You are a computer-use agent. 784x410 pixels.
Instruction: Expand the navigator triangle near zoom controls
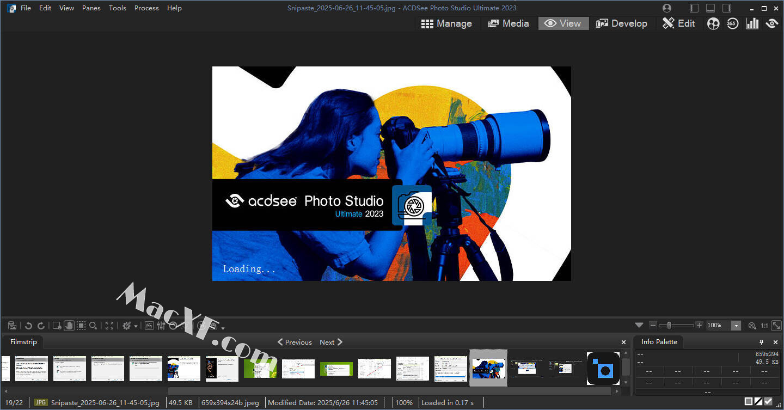point(639,325)
